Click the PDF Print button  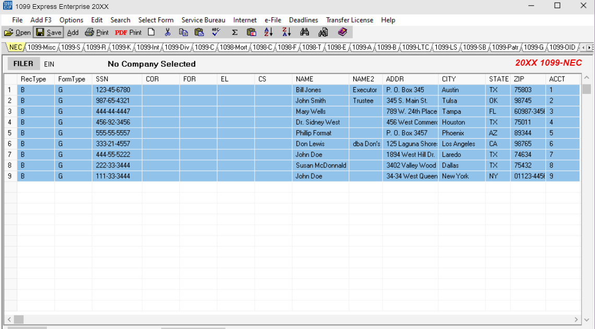coord(128,32)
